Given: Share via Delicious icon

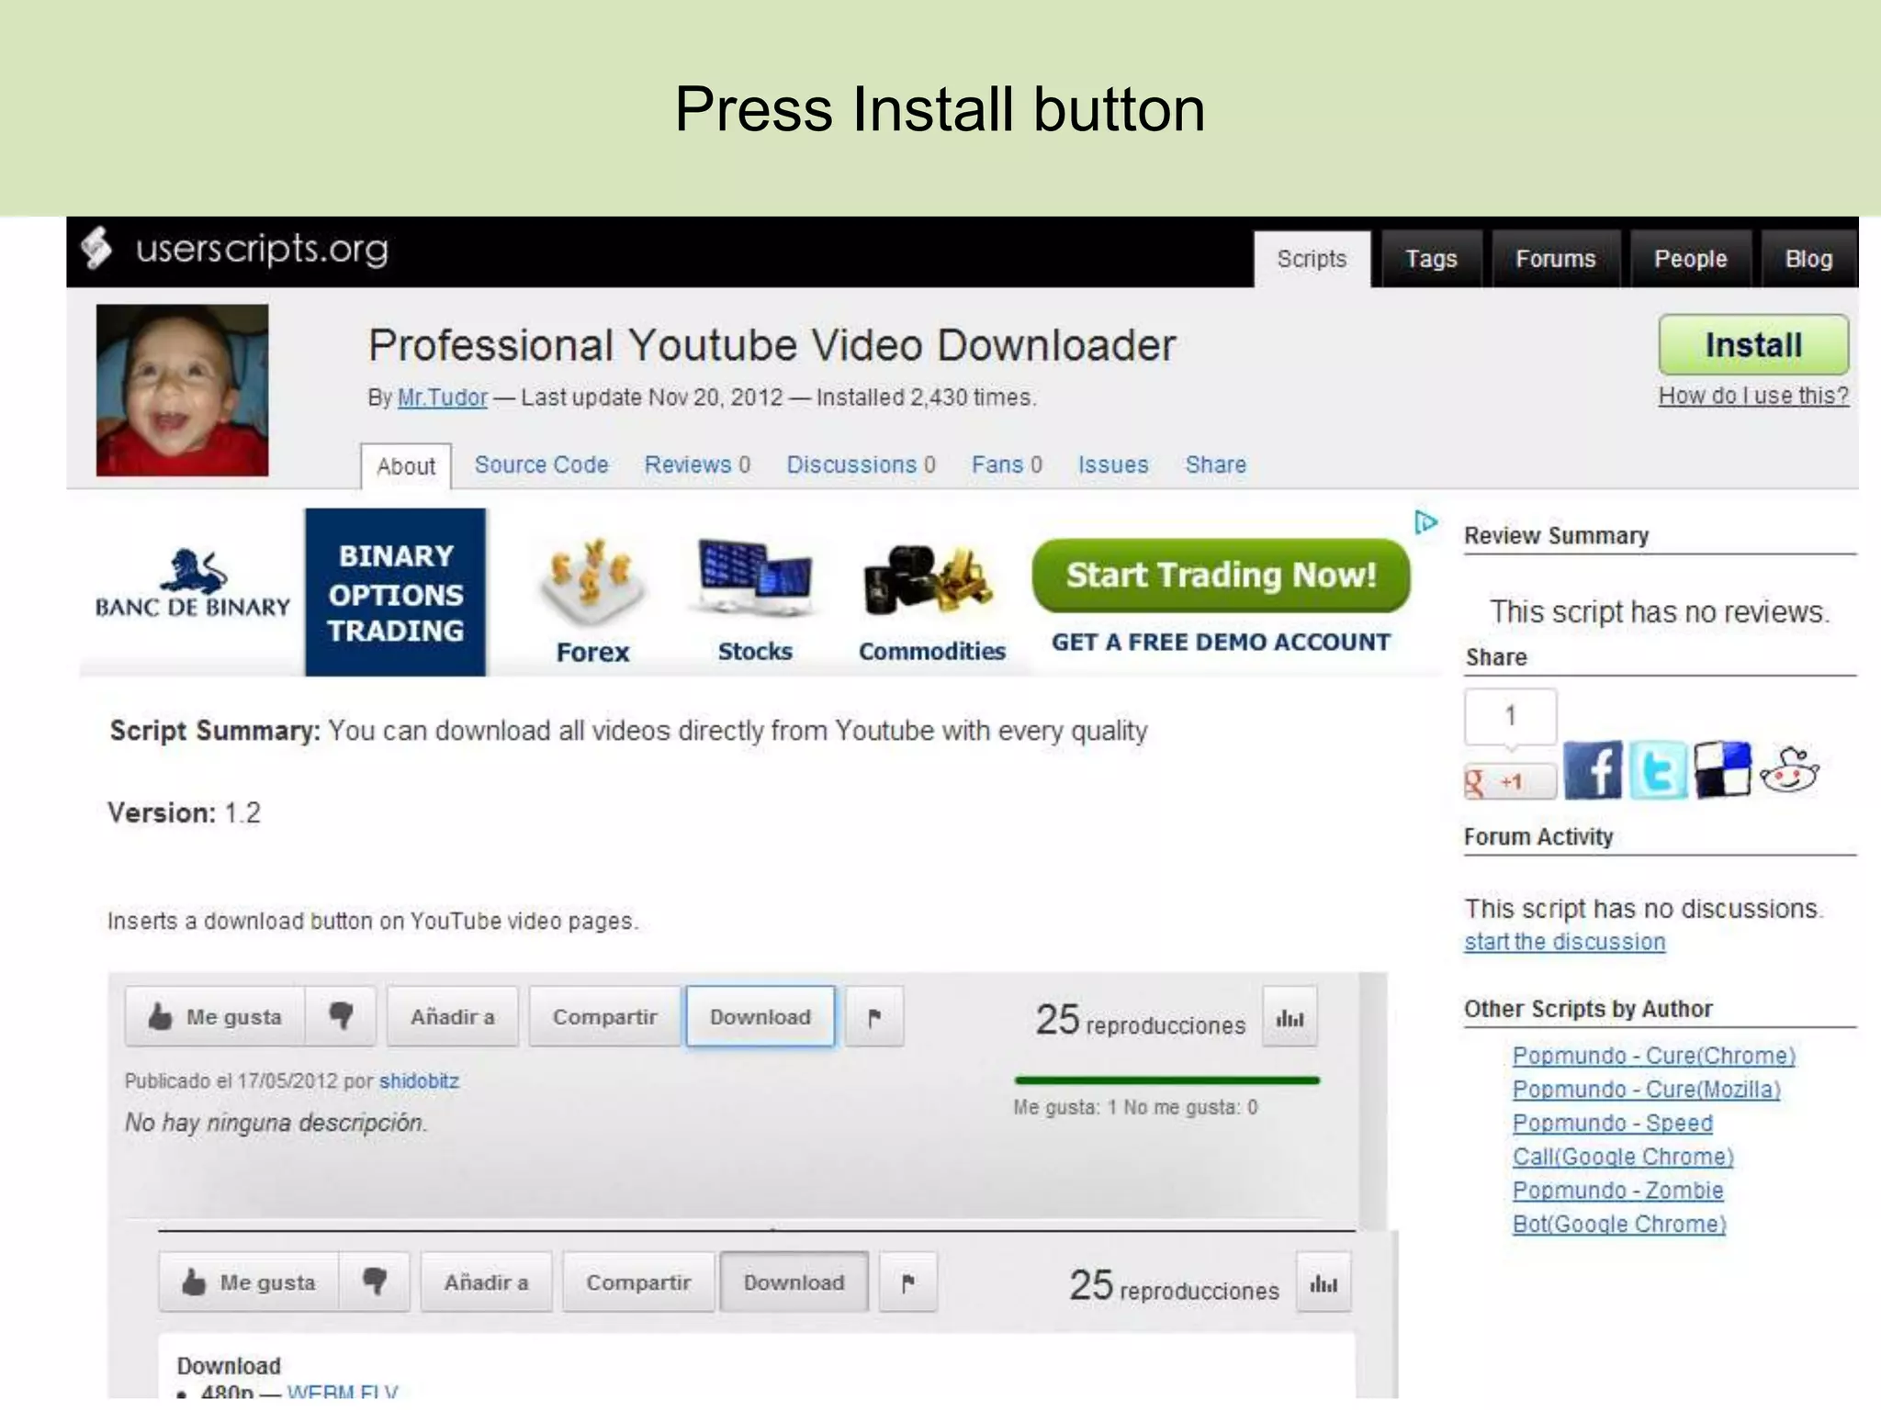Looking at the screenshot, I should [x=1722, y=769].
